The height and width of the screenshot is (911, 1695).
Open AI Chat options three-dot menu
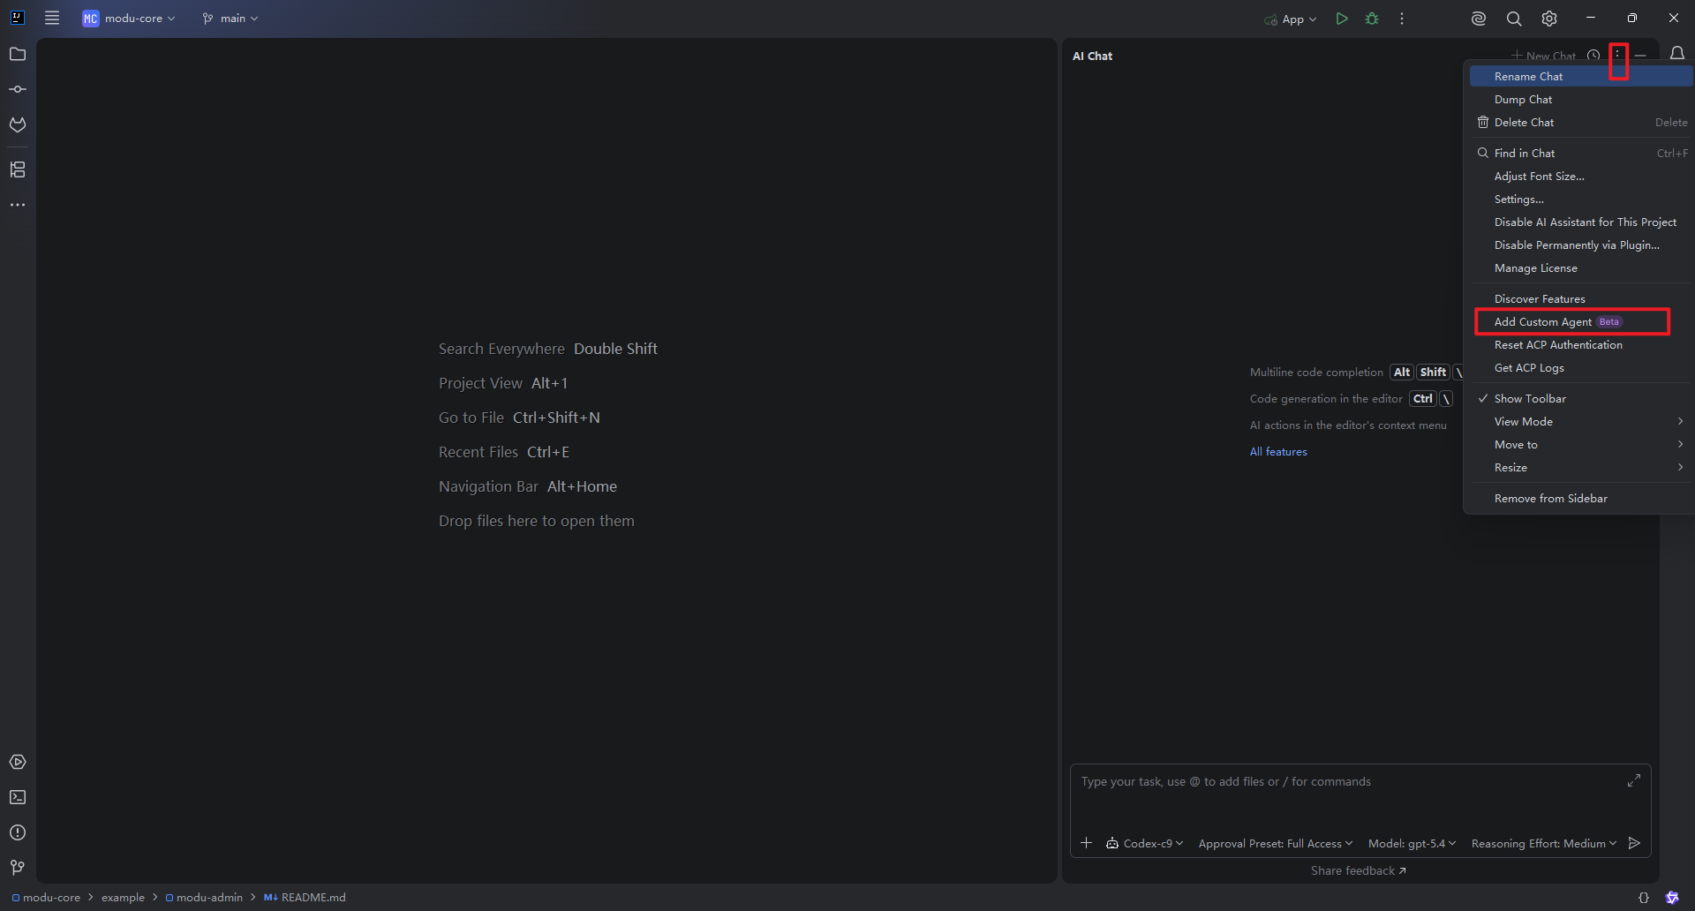point(1617,56)
